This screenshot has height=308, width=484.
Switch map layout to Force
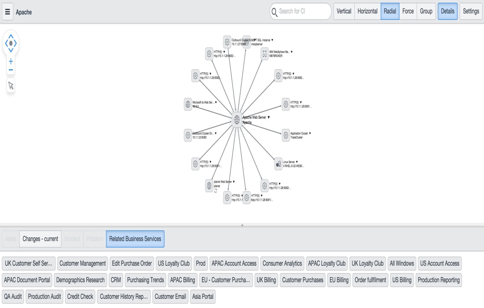pos(408,11)
